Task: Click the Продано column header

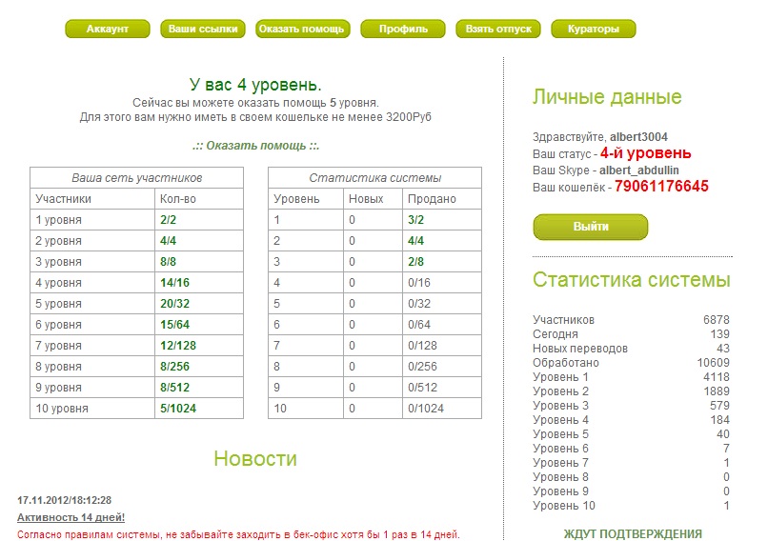Action: click(x=432, y=199)
